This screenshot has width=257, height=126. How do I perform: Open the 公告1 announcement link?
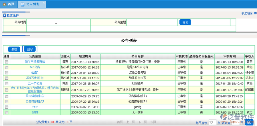tap(35, 73)
